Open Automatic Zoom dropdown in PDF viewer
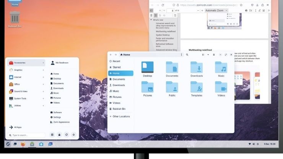Image resolution: width=283 pixels, height=159 pixels. click(216, 10)
